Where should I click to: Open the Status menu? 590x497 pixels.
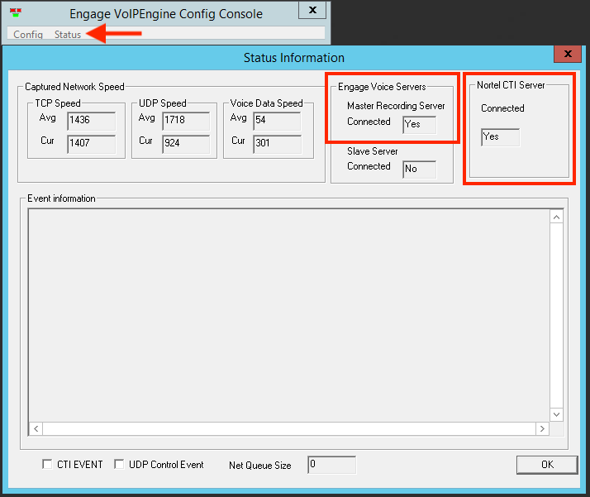[x=68, y=34]
